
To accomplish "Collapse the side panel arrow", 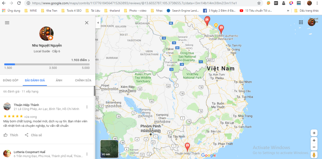I will [x=98, y=23].
